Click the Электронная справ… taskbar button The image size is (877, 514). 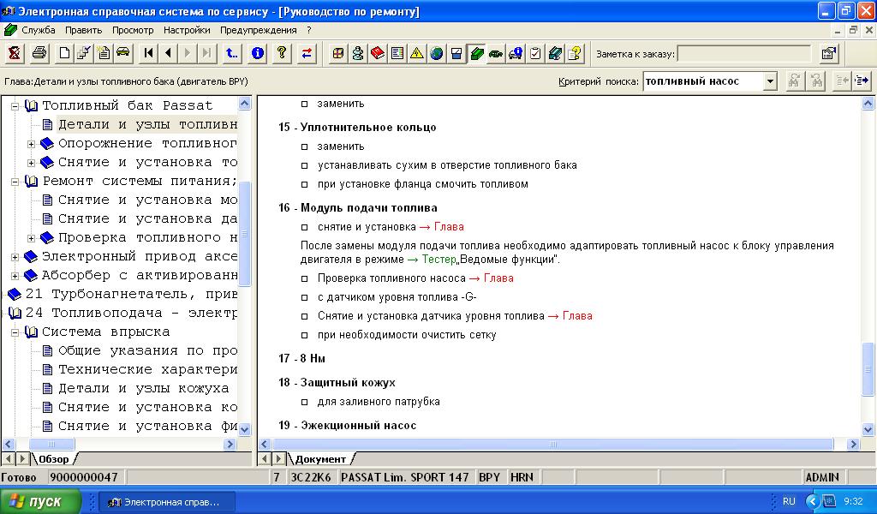[167, 502]
